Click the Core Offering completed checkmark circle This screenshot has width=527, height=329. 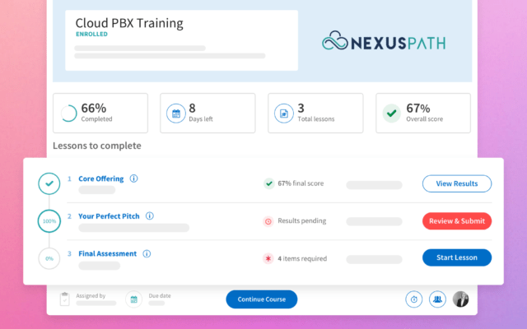pyautogui.click(x=49, y=183)
